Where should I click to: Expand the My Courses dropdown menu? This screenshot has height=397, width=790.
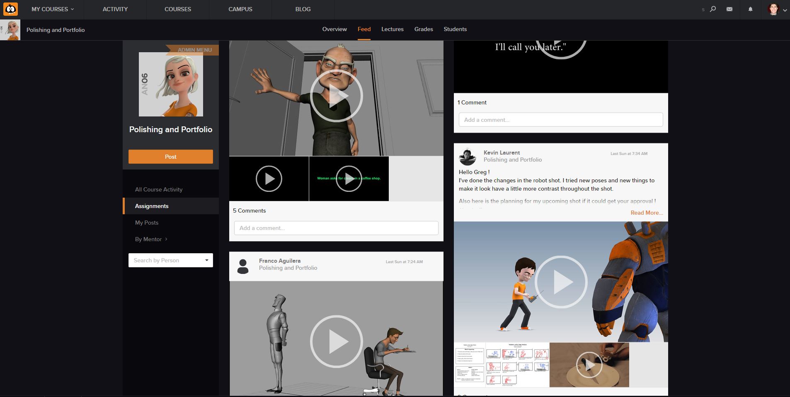click(x=53, y=9)
